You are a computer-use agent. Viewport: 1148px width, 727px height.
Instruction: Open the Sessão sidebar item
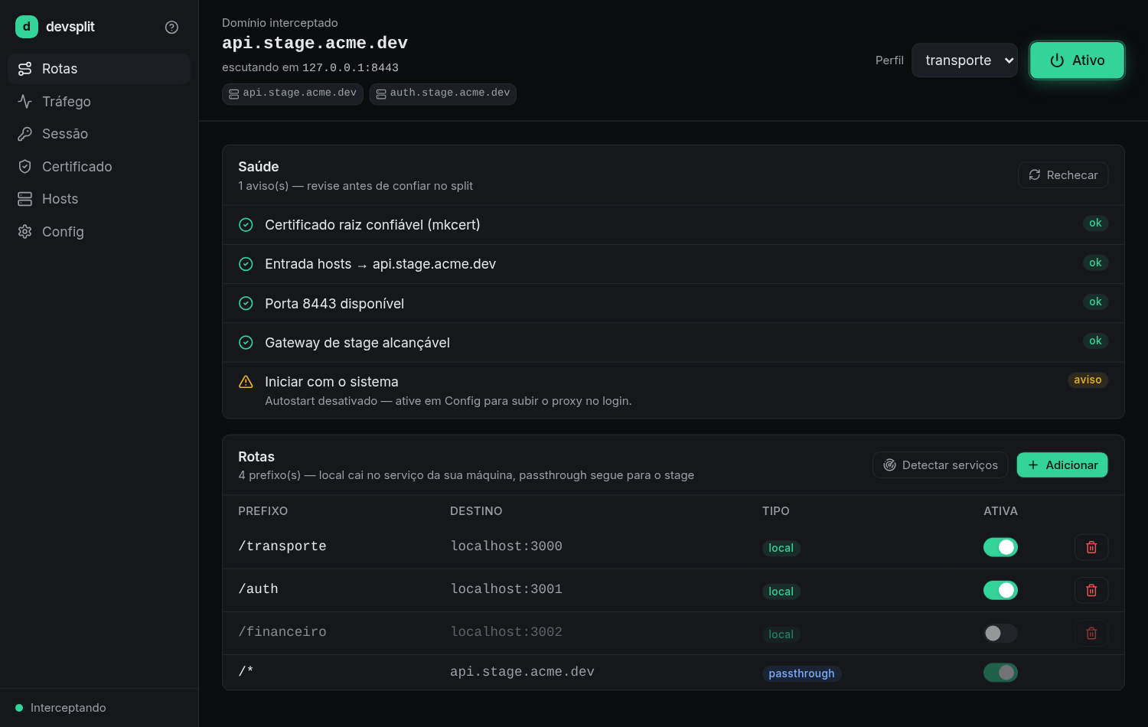coord(99,134)
